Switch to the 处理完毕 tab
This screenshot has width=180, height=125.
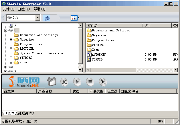click(x=25, y=113)
